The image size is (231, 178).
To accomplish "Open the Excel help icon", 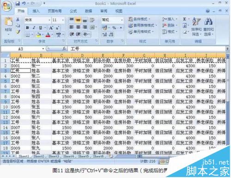I will coord(208,11).
